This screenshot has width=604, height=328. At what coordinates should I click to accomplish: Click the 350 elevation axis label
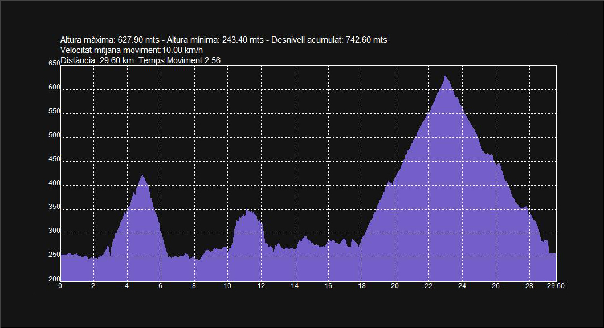pos(54,207)
